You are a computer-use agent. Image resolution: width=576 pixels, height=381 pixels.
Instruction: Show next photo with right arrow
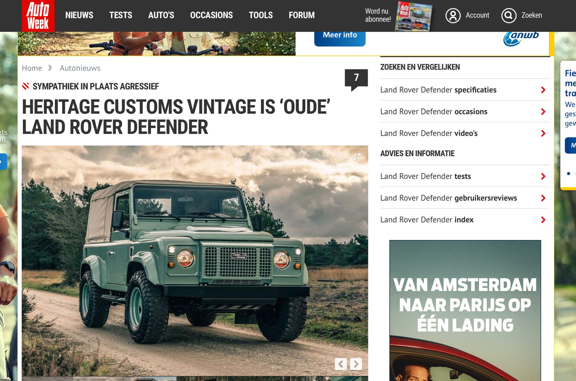point(356,364)
